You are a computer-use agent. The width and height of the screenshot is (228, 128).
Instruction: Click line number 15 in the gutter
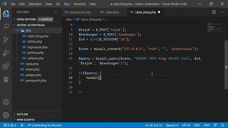pyautogui.click(x=71, y=58)
